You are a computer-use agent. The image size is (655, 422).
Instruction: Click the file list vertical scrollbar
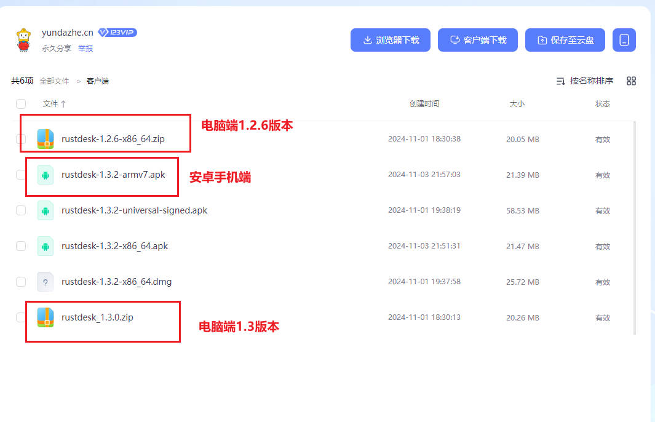[635, 228]
